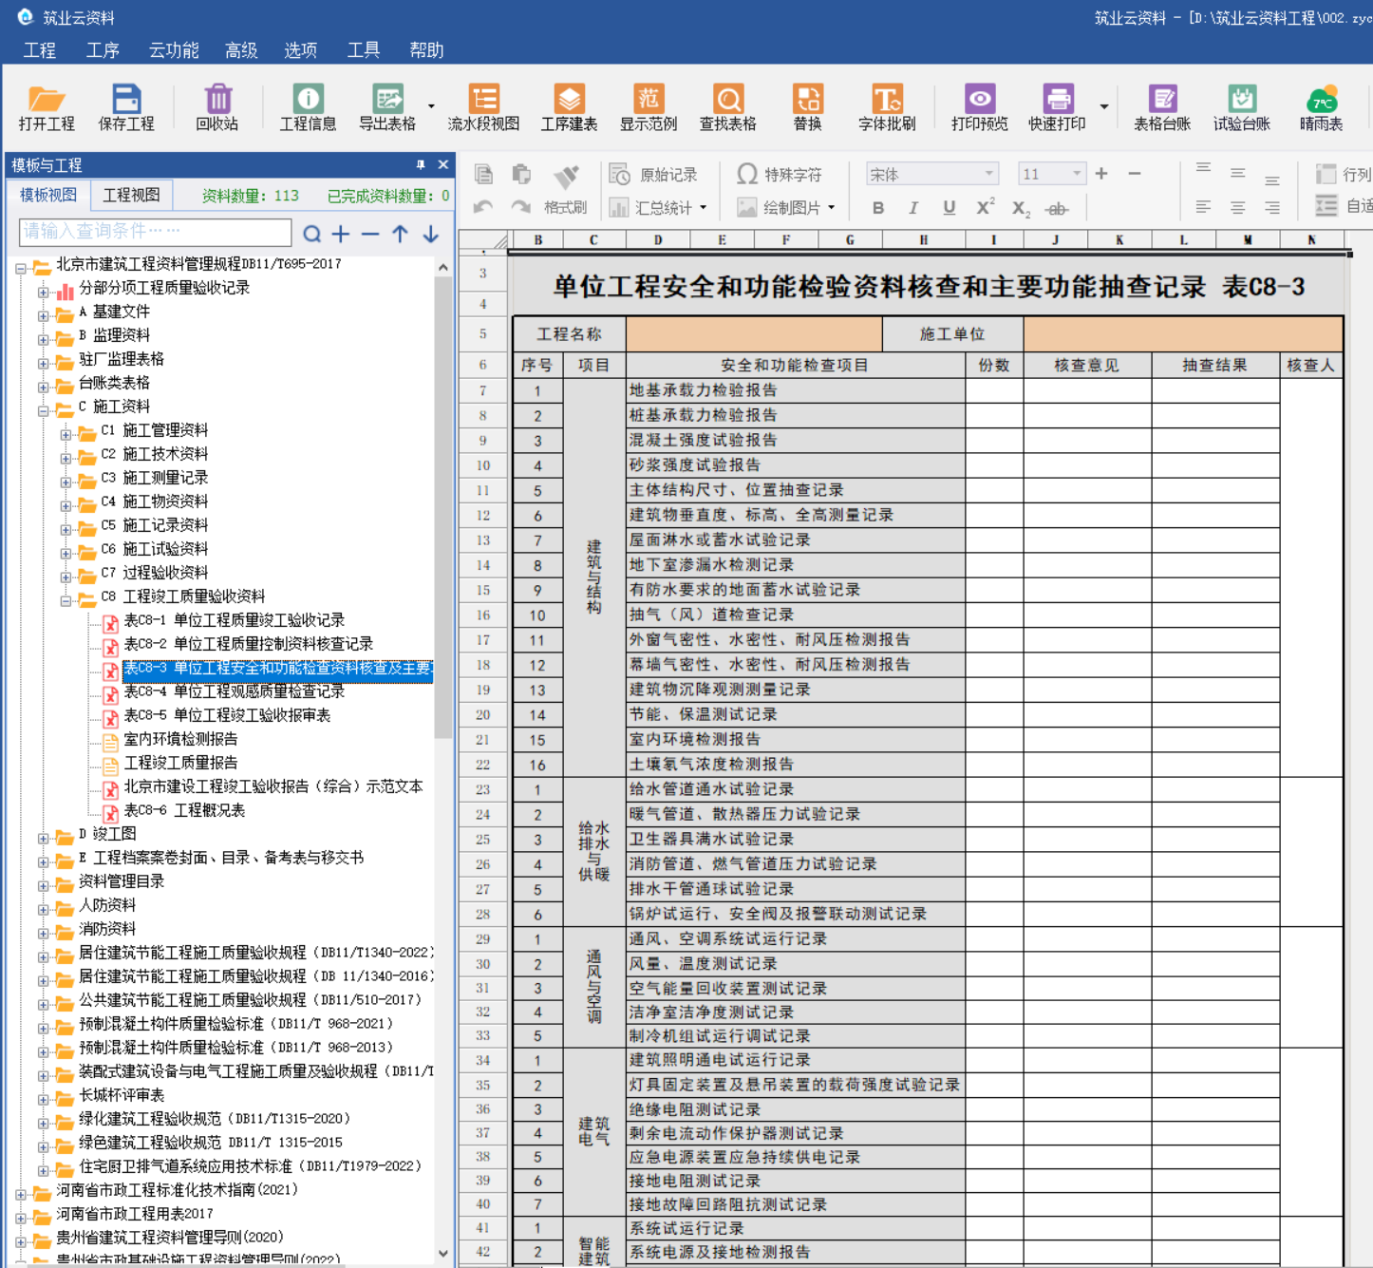Move item down with down arrow icon
Viewport: 1373px width, 1268px height.
(x=431, y=234)
